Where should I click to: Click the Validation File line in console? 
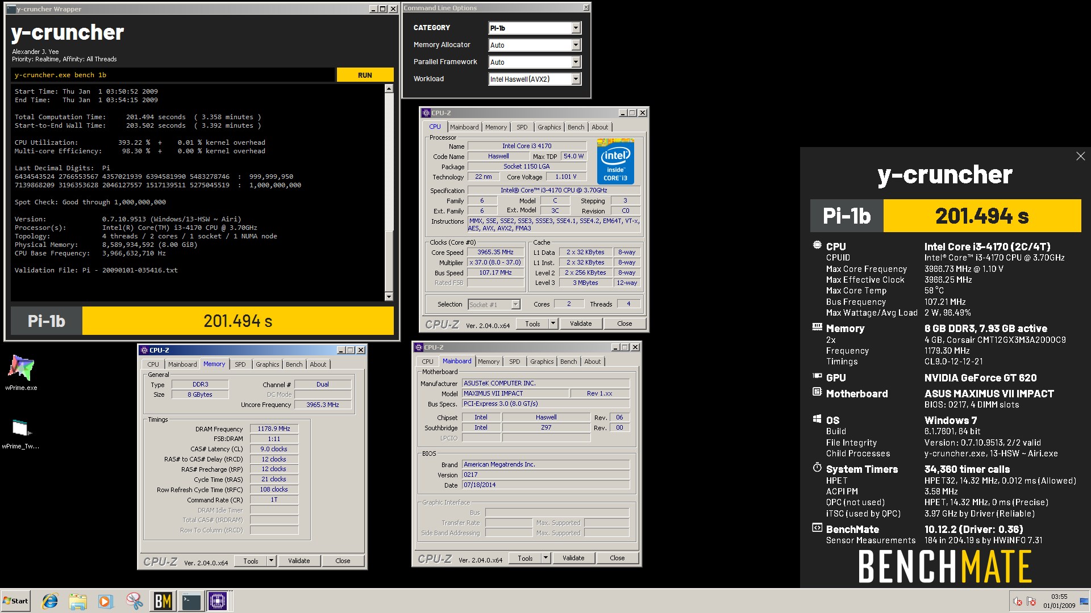coord(96,270)
